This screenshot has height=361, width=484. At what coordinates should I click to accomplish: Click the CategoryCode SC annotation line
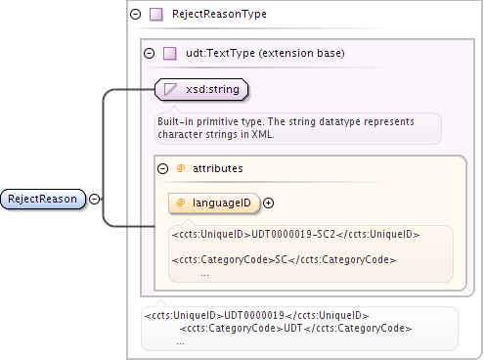284,260
